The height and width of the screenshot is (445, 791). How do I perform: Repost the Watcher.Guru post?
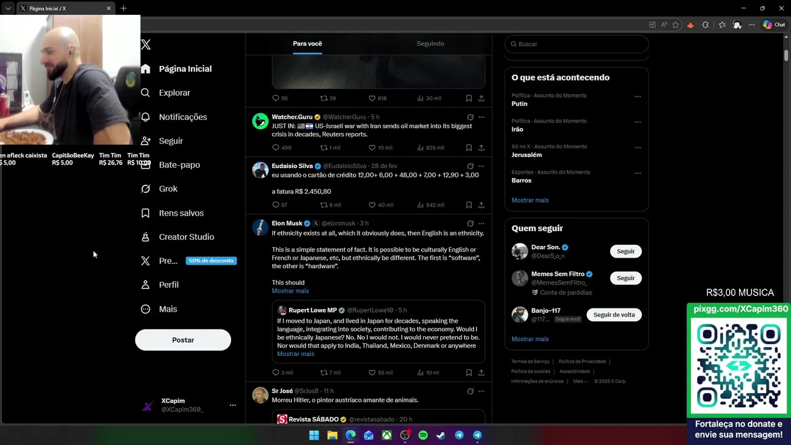coord(323,148)
